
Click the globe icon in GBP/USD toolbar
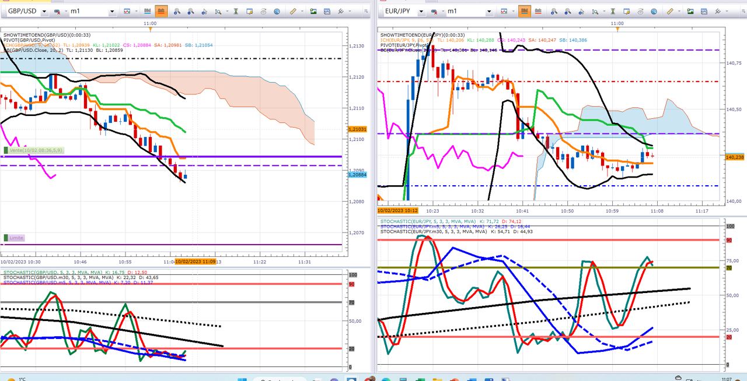[277, 11]
